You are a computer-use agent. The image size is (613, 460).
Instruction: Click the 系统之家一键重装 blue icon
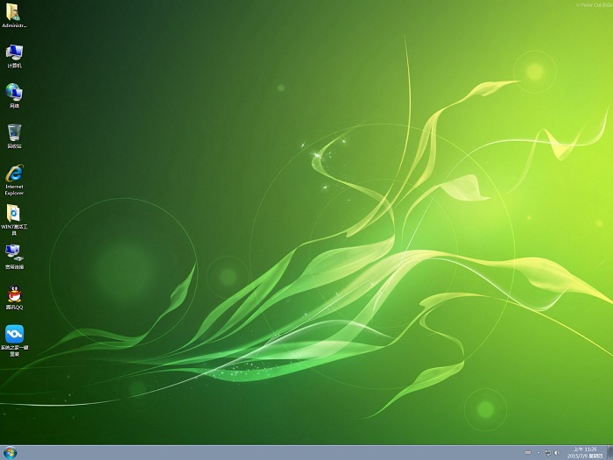coord(14,334)
